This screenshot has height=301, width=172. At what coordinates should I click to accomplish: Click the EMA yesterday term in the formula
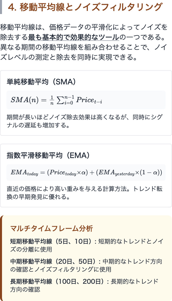[x=116, y=173]
